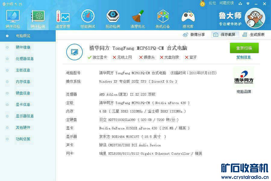Click the green 重新扫描 rescan button

[x=244, y=48]
